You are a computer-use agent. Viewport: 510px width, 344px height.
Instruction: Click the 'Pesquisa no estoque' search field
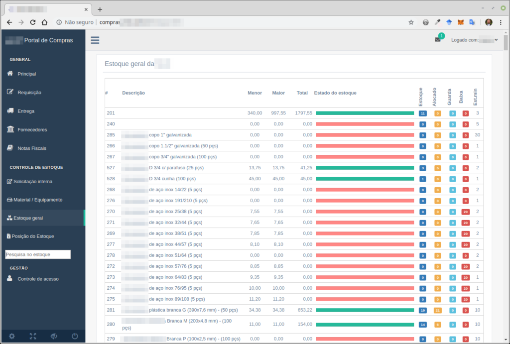click(x=38, y=254)
